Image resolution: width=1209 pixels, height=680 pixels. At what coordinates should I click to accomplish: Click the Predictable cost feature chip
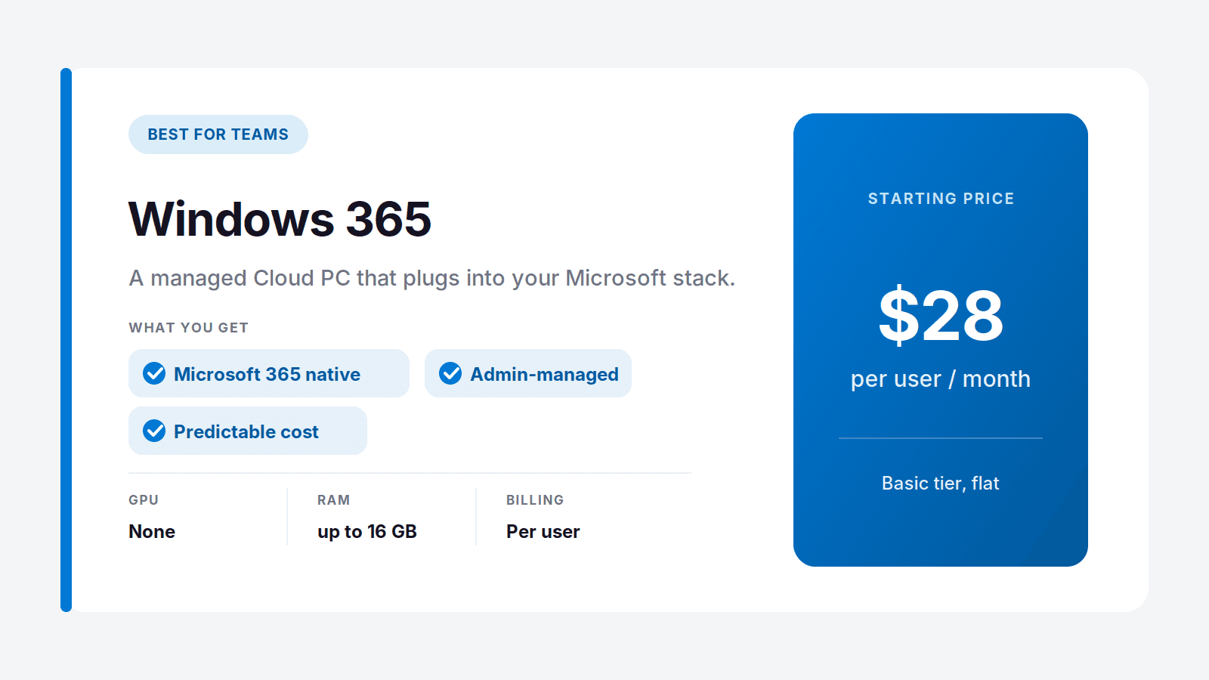[x=248, y=431]
